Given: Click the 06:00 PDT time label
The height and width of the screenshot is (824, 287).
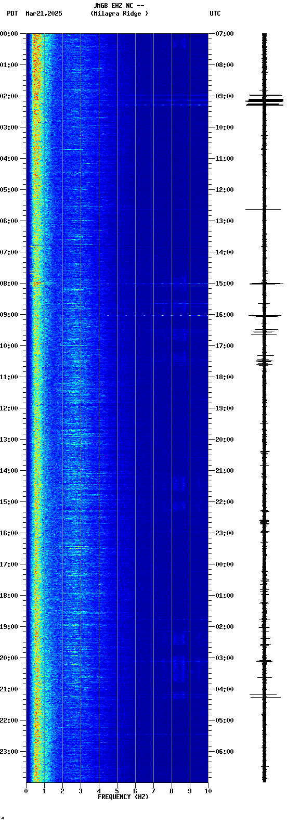Looking at the screenshot, I should (9, 221).
